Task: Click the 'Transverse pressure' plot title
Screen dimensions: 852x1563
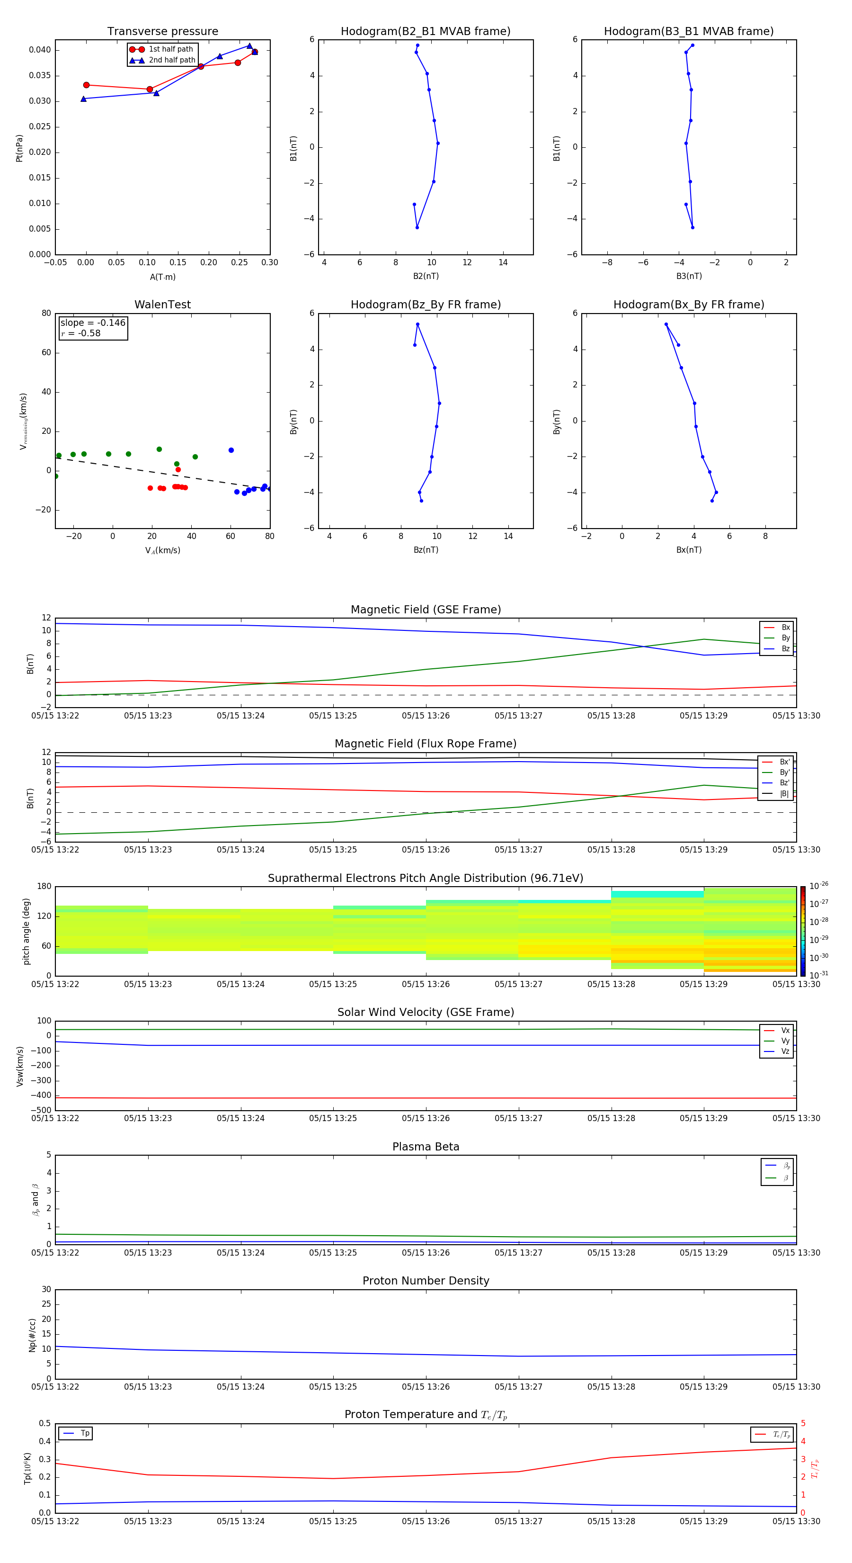Action: point(162,32)
